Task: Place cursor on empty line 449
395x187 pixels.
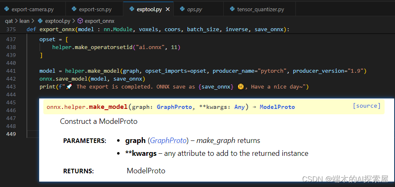Action: click(x=33, y=134)
